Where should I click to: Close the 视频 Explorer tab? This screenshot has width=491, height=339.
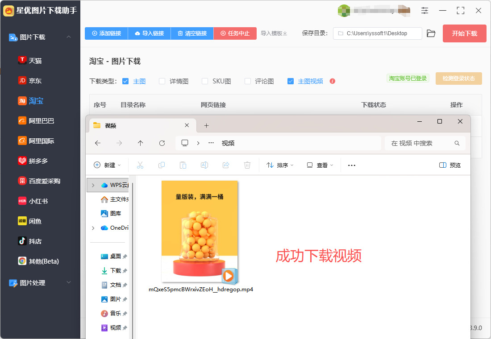[x=187, y=125]
